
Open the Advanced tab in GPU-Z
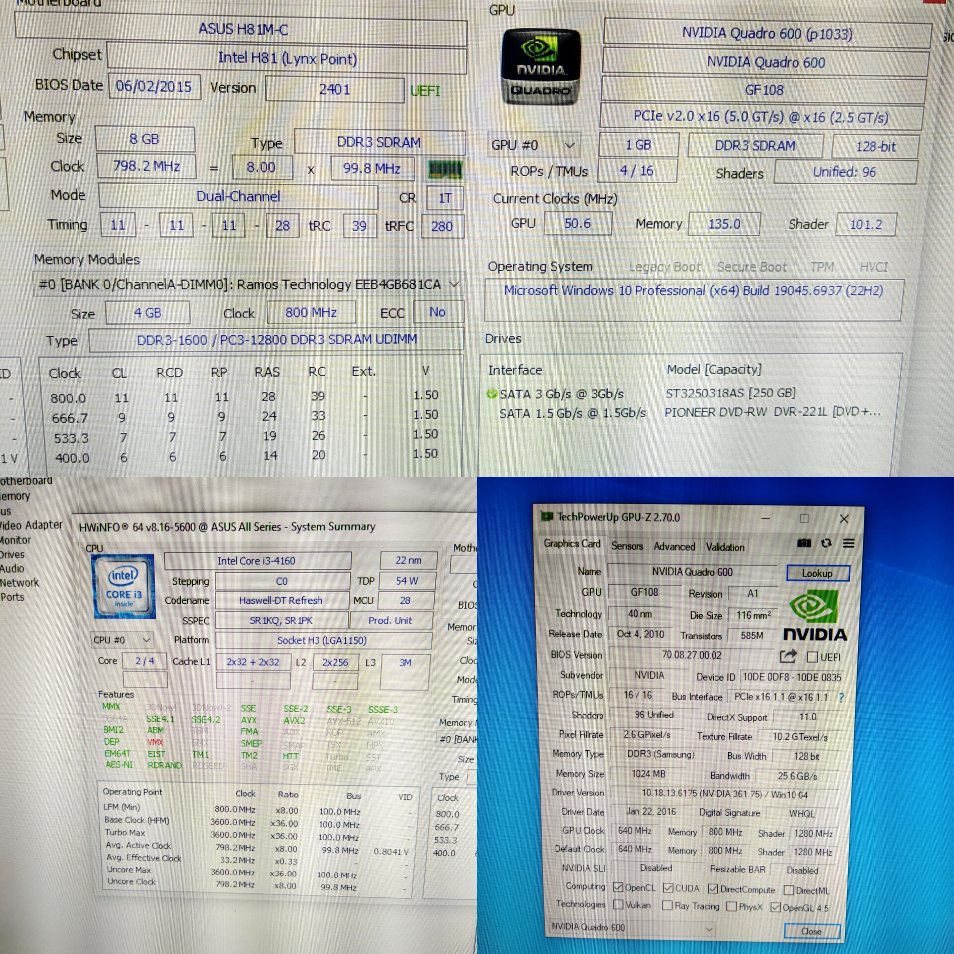(x=674, y=547)
